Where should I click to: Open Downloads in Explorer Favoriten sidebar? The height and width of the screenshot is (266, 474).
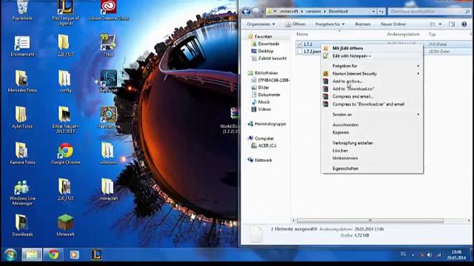(265, 44)
